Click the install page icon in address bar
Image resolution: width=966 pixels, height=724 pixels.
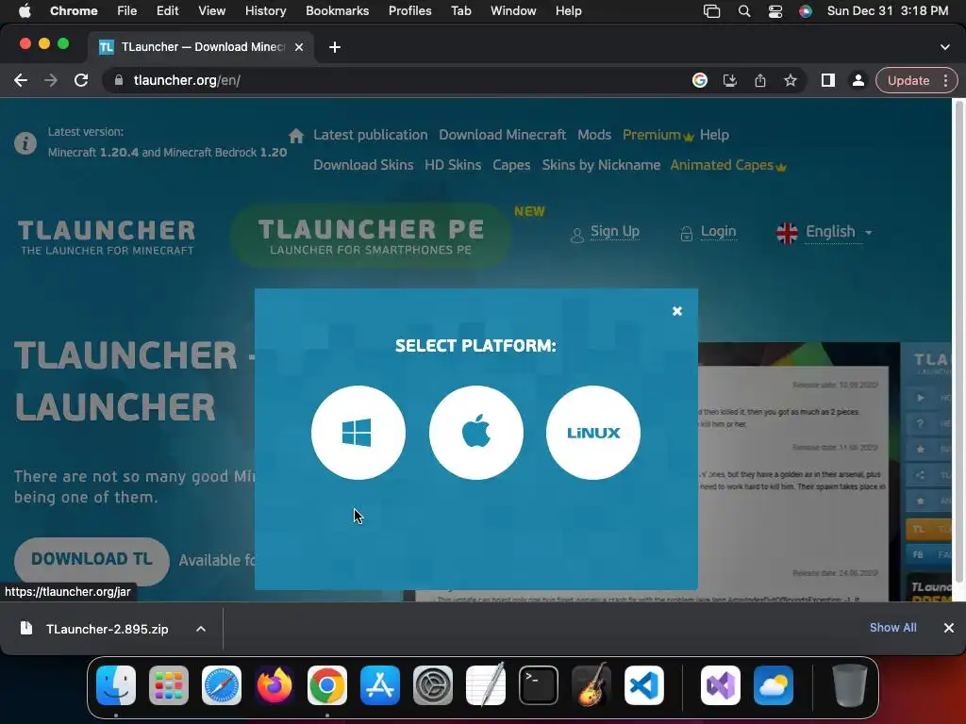click(x=730, y=81)
